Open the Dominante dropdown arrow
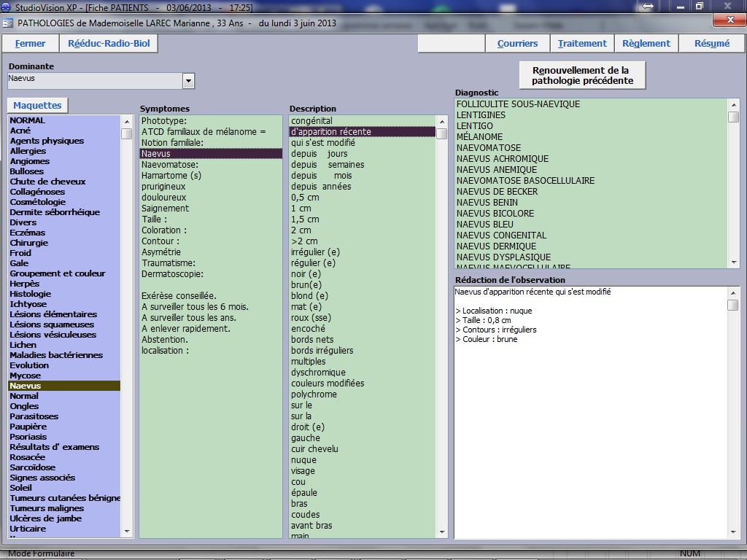The image size is (747, 560). (x=188, y=81)
